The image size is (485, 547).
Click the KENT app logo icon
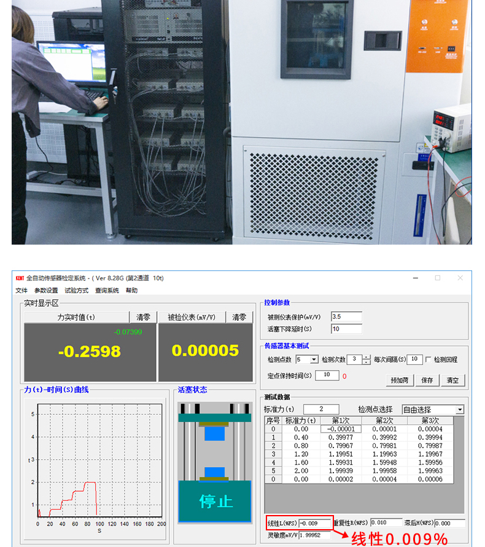tap(19, 278)
